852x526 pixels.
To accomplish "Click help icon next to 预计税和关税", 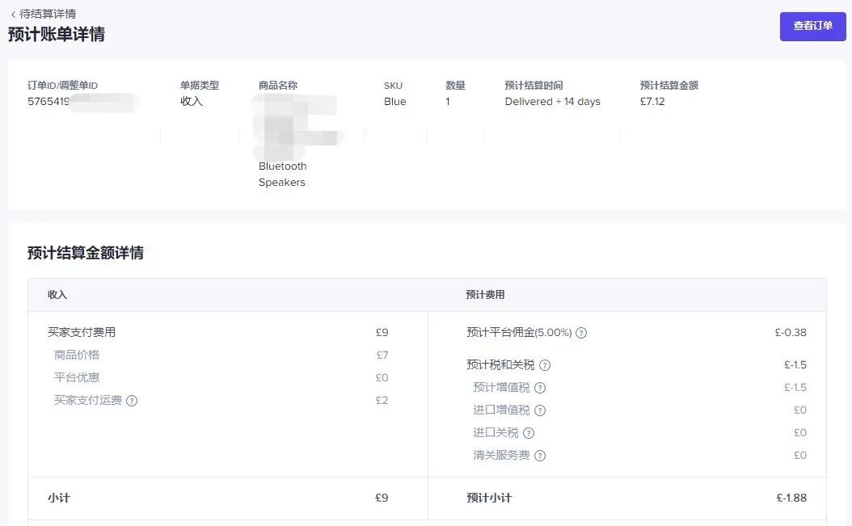I will click(x=545, y=365).
